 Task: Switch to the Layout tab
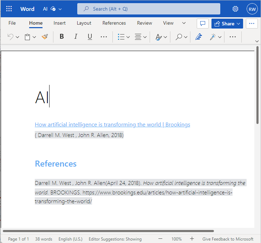tap(84, 23)
